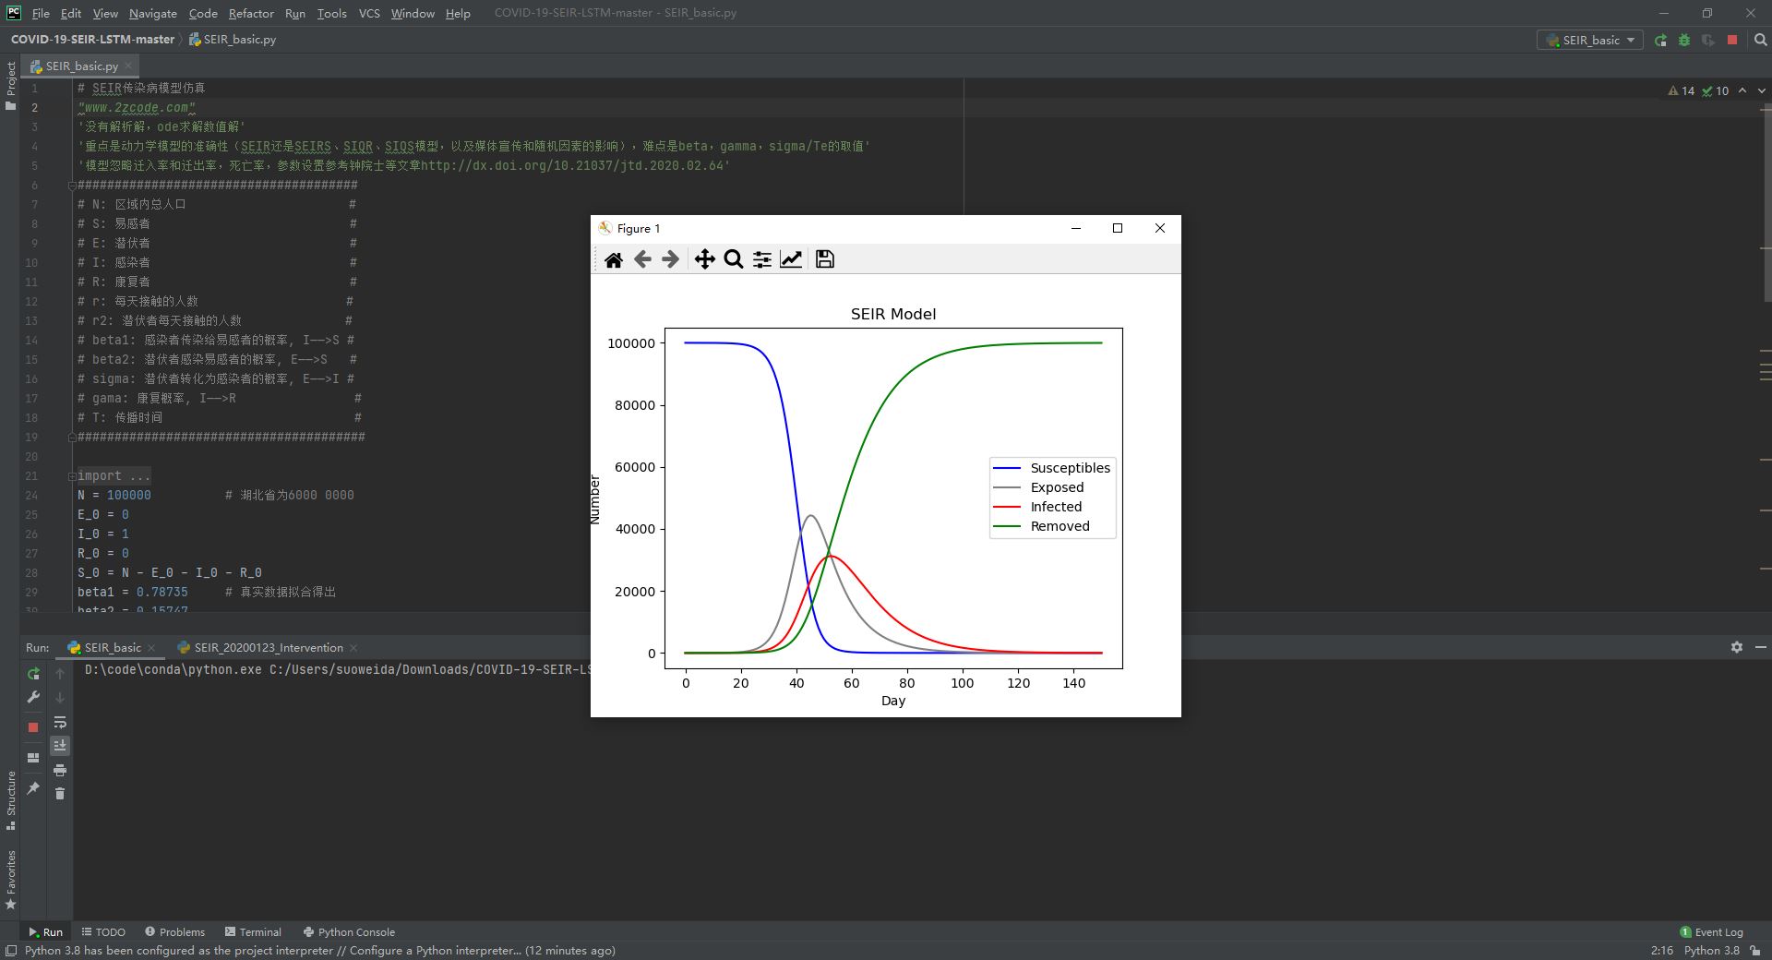
Task: Rerun SEIR_basic from top toolbar
Action: pos(1660,41)
